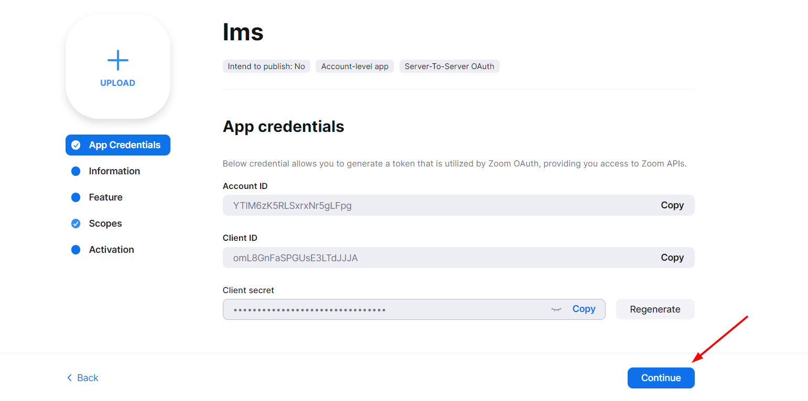Toggle Client secret visibility with eye icon

555,309
